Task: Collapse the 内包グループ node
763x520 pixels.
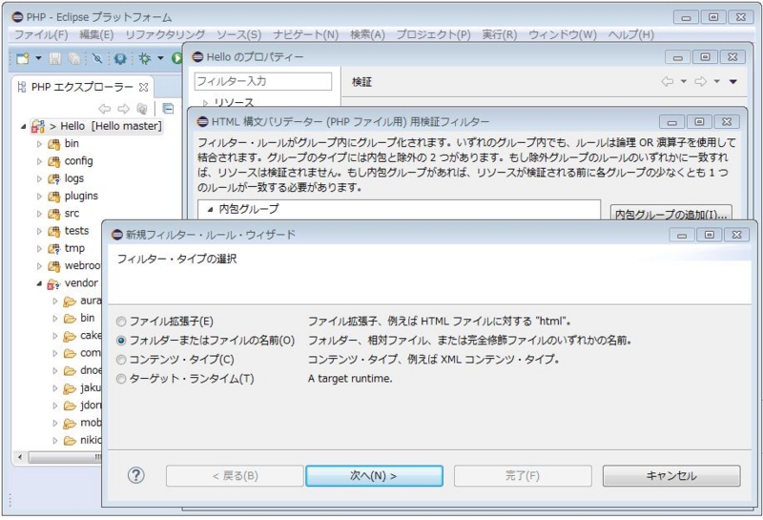Action: 210,209
